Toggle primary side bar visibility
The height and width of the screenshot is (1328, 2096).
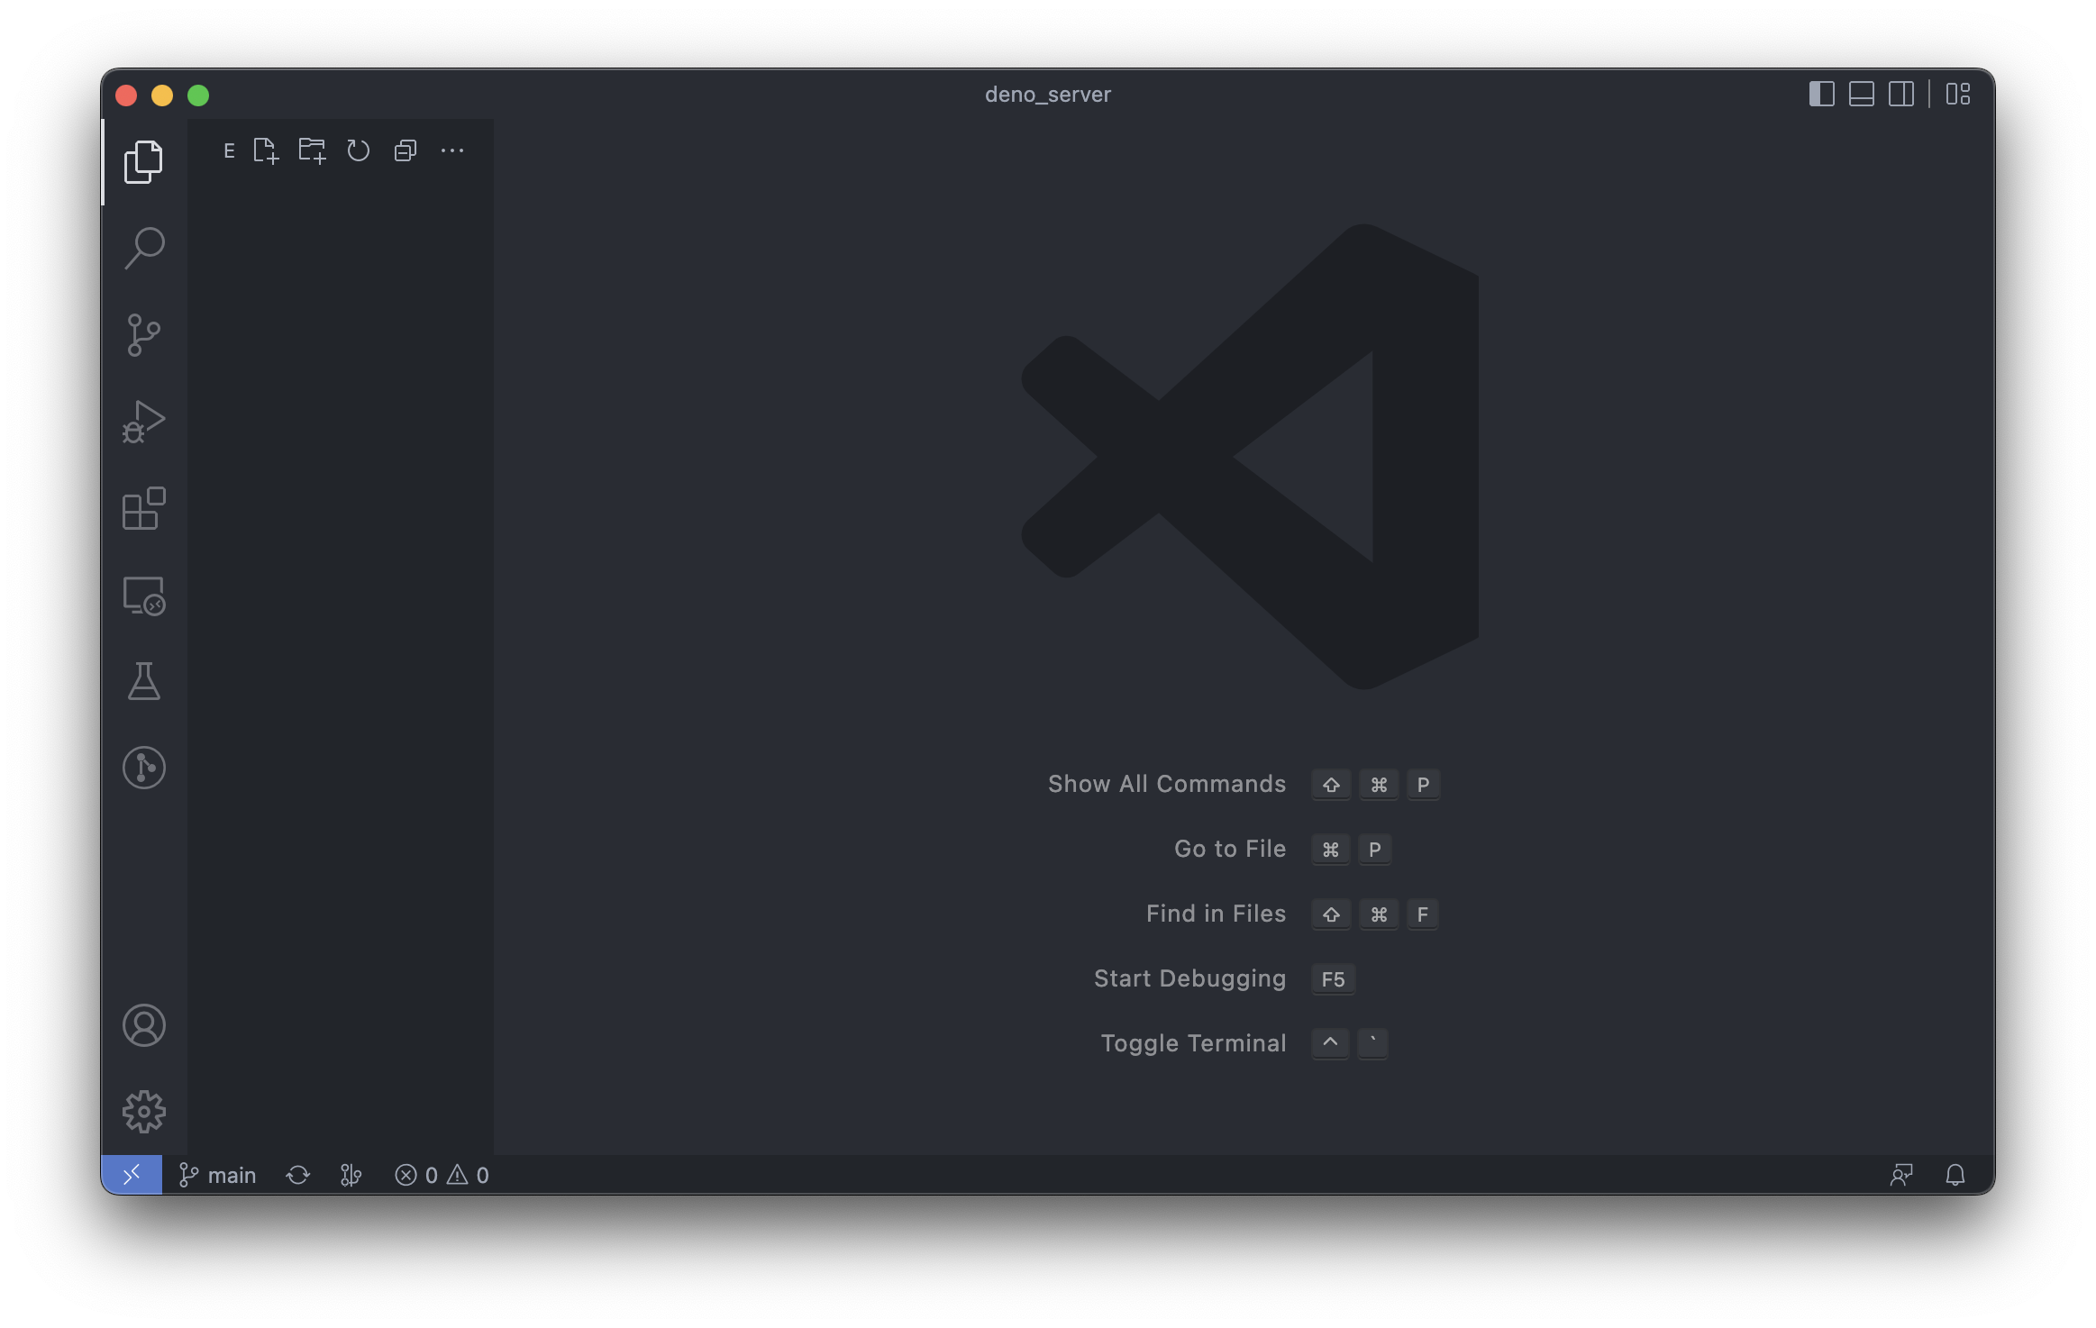pos(1821,94)
